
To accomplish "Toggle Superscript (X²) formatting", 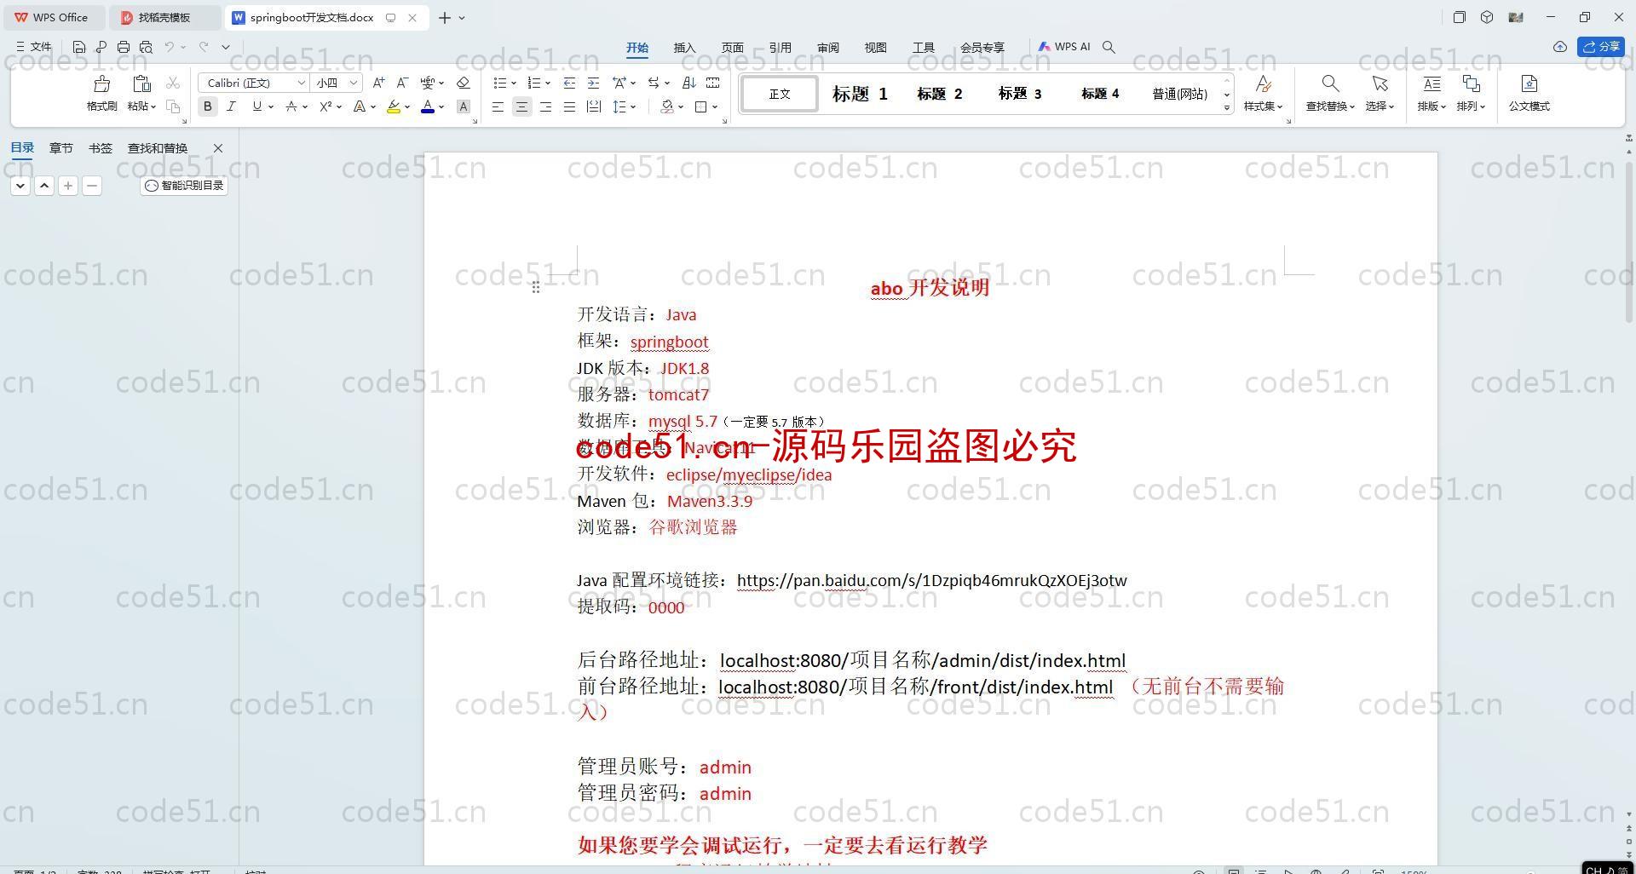I will pos(325,106).
